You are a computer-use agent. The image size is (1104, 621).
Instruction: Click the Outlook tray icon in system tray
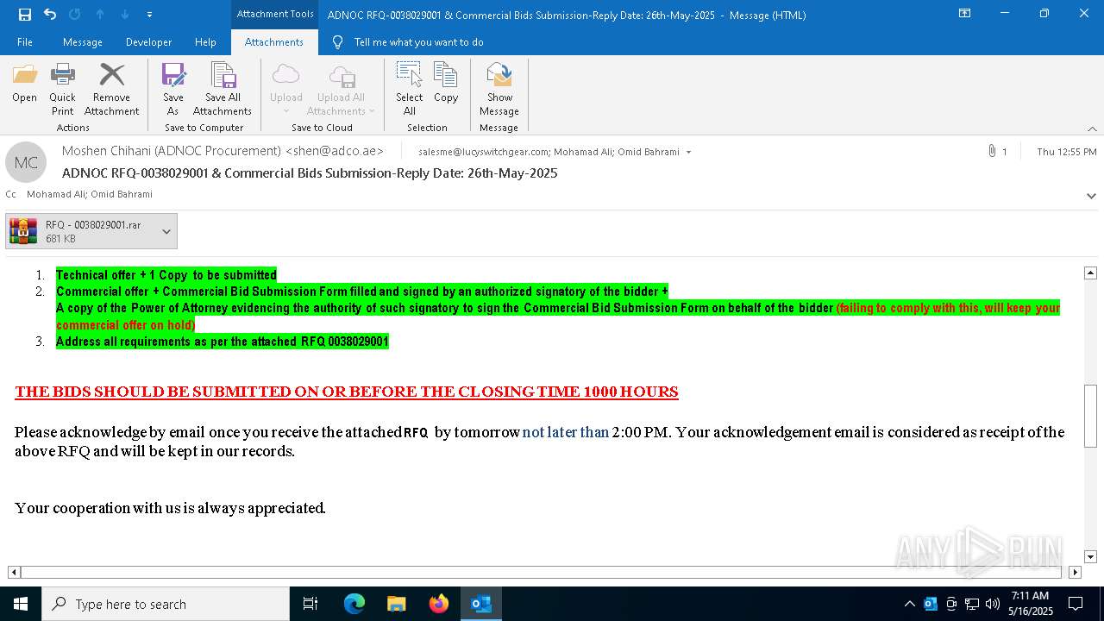coord(930,604)
